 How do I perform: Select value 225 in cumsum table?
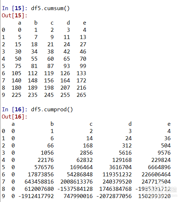[16, 95]
